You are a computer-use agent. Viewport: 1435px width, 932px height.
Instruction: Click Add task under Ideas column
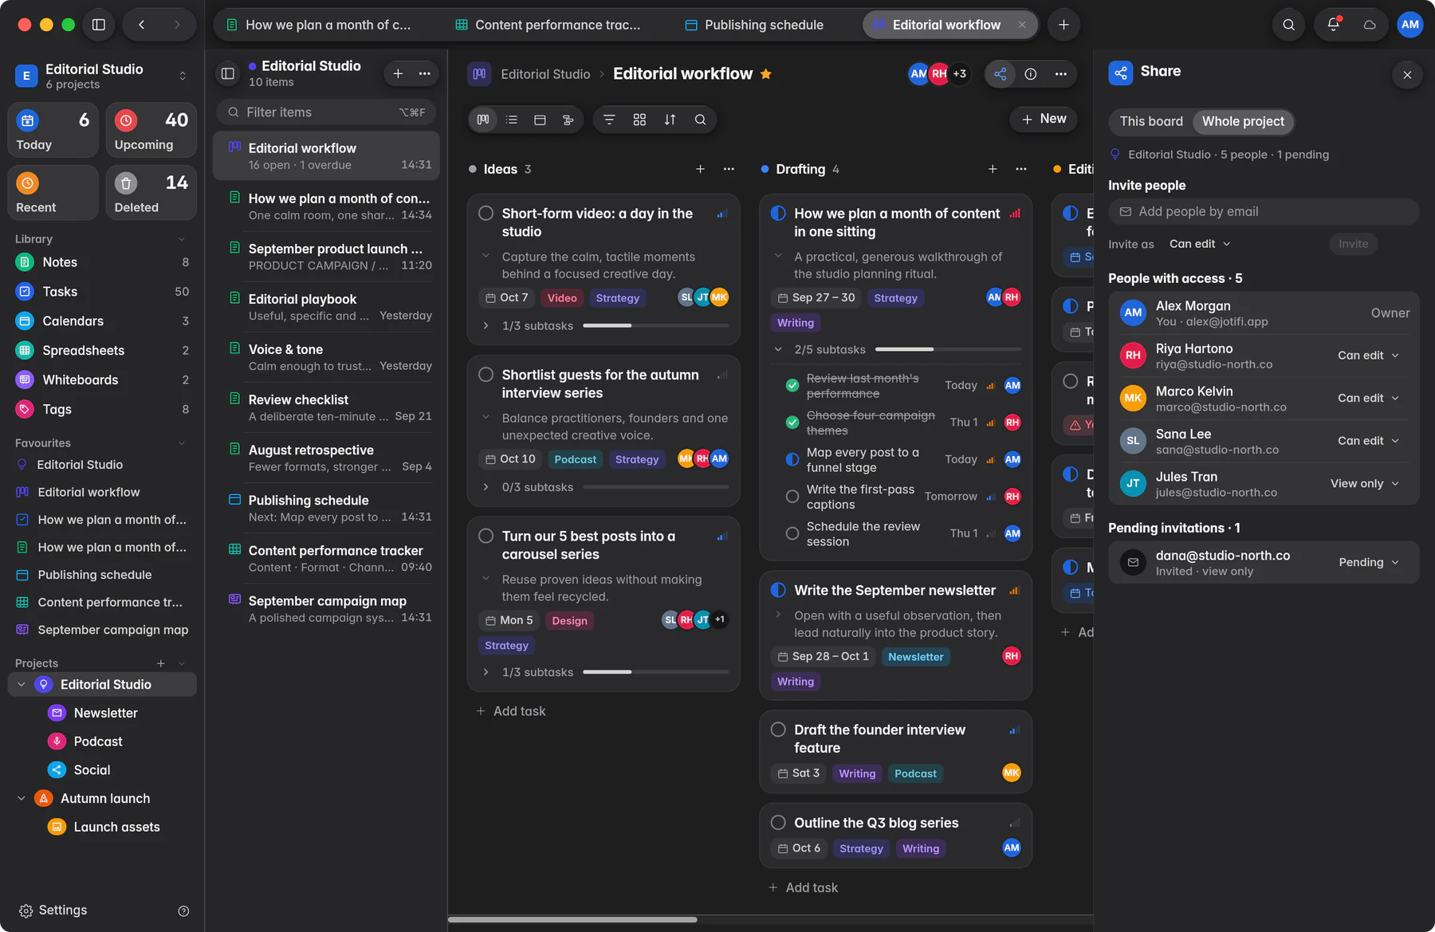tap(511, 711)
